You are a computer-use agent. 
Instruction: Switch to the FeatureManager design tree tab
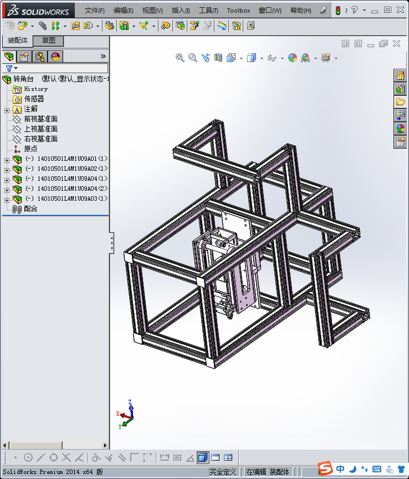(9, 57)
